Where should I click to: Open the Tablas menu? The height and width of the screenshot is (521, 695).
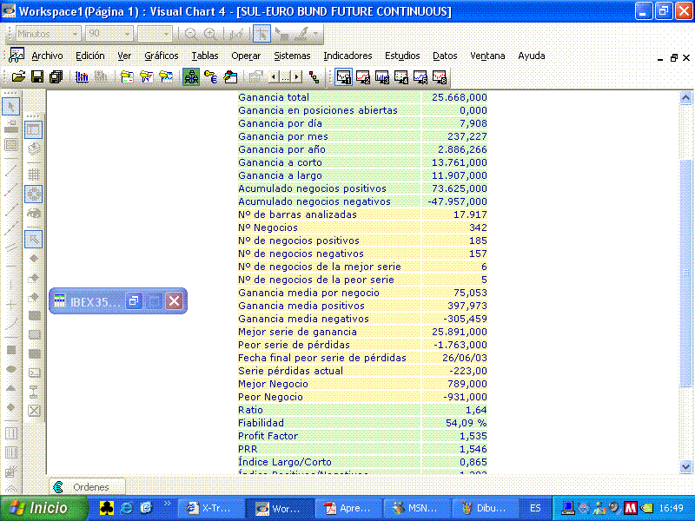coord(205,56)
